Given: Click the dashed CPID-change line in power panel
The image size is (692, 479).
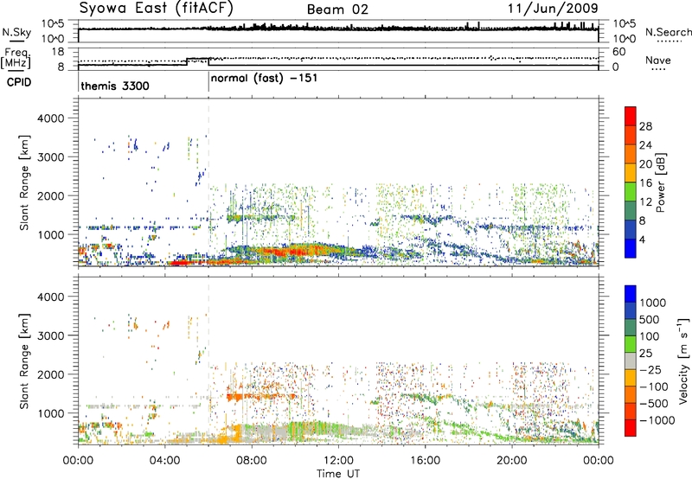Looking at the screenshot, I should pos(208,182).
